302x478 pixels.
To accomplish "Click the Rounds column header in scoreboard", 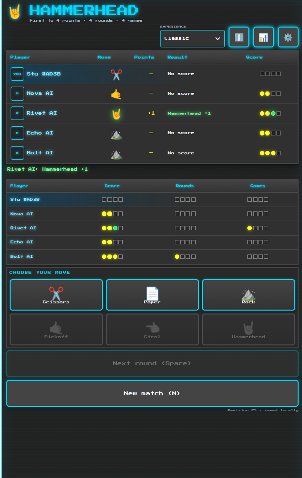I will [185, 186].
